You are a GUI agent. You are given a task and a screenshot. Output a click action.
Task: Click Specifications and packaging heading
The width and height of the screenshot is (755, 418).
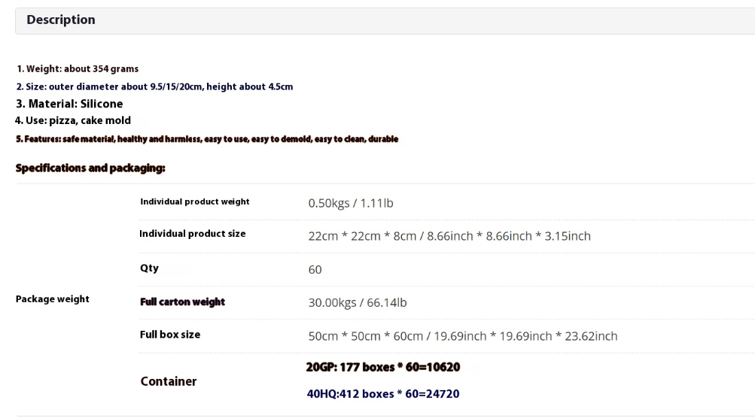click(90, 168)
